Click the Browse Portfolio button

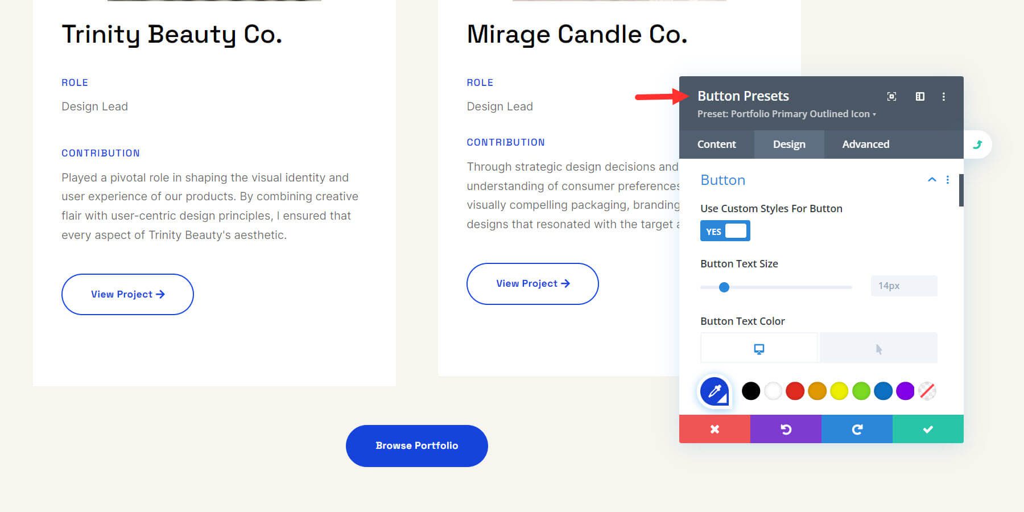(416, 446)
